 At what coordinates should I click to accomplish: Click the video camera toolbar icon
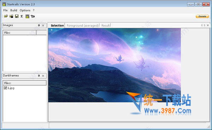33,16
